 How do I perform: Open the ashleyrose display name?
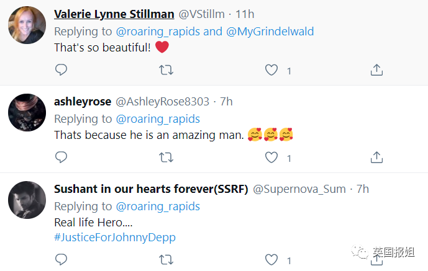83,102
